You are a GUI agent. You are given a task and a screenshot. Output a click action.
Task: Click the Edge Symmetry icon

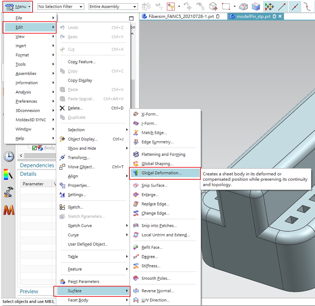(x=136, y=142)
